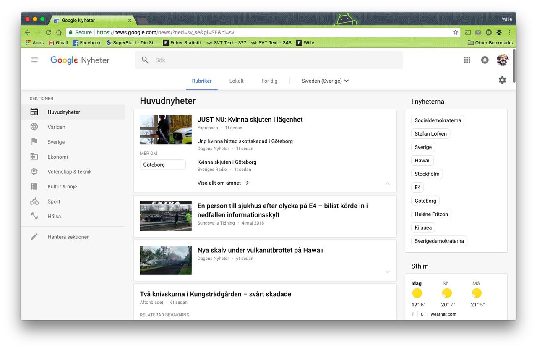Collapse the Kvinna skjuten story card
This screenshot has width=537, height=350.
pyautogui.click(x=387, y=183)
